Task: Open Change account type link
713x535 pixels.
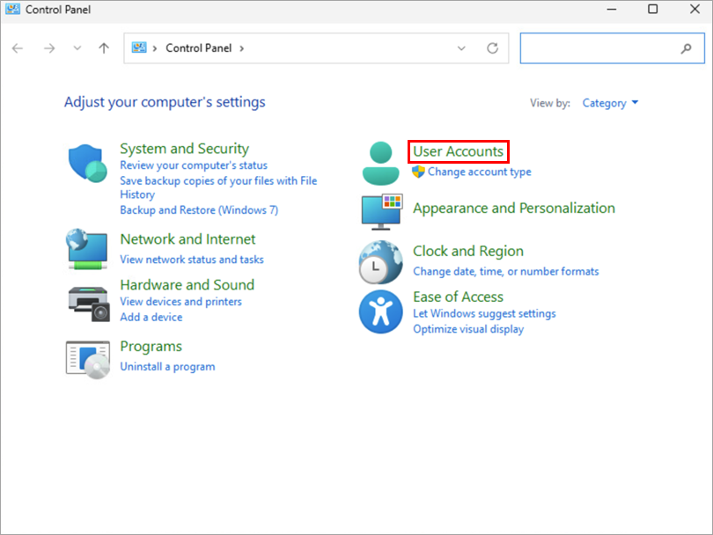Action: (x=479, y=172)
